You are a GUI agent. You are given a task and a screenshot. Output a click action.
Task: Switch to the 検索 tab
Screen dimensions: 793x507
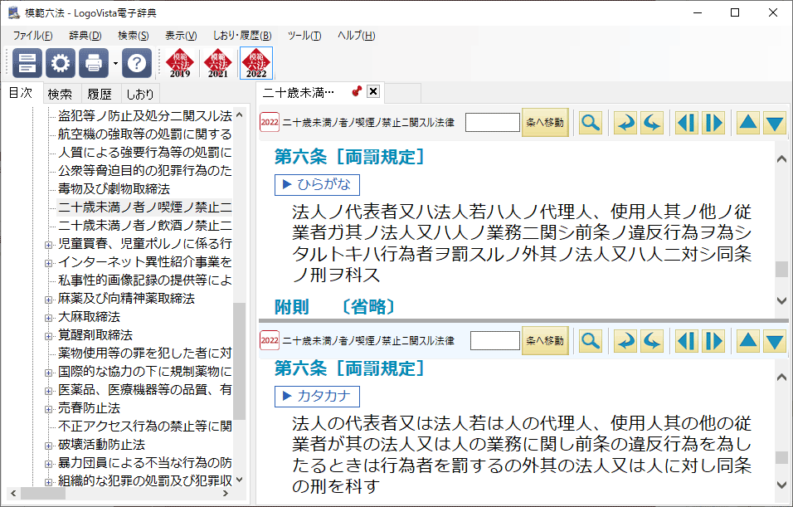pos(60,94)
